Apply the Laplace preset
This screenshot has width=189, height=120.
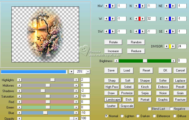pyautogui.click(x=180, y=81)
